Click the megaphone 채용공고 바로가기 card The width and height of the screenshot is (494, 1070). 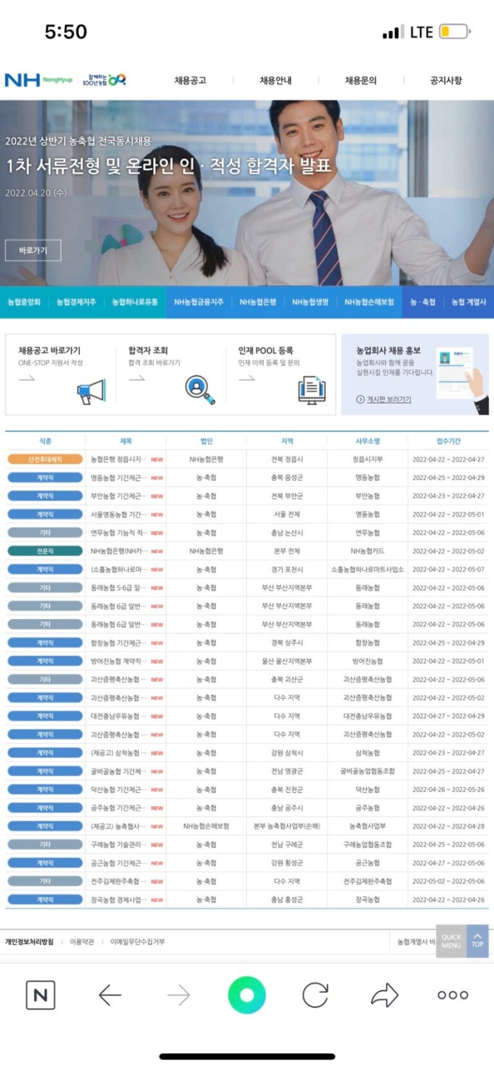[60, 374]
